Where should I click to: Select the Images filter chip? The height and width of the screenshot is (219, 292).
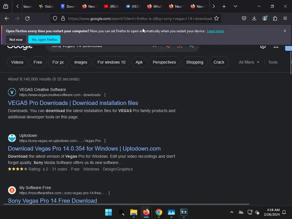(x=81, y=62)
